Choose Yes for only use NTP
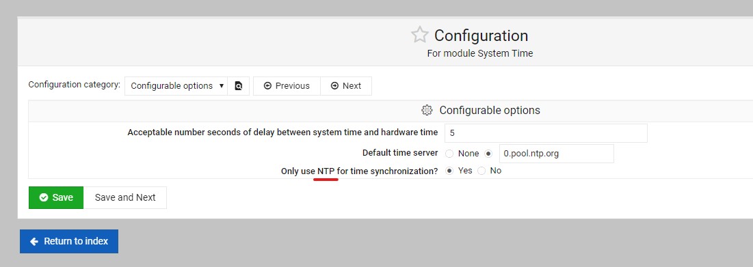Viewport: 753px width, 267px height. point(449,171)
